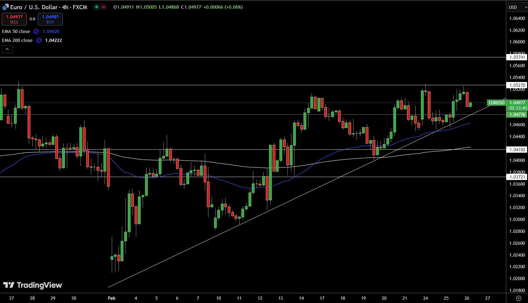528x303 pixels.
Task: Click the 1.04400 price axis level
Action: point(517,137)
